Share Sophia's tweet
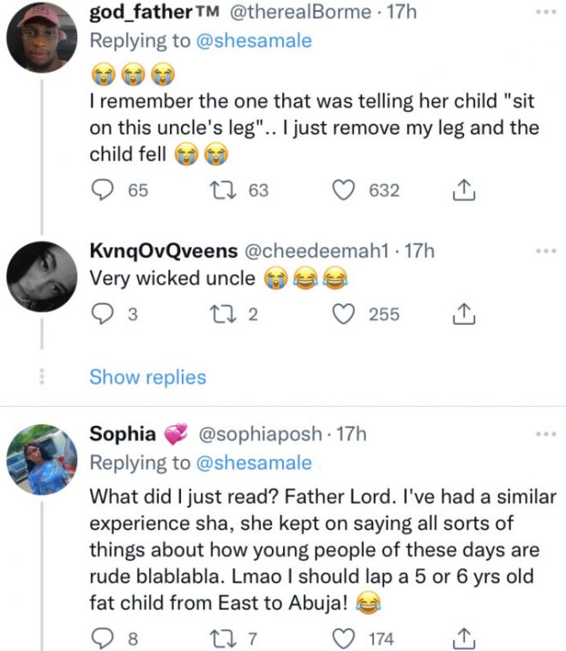Viewport: 566px width, 651px height. pos(462,637)
